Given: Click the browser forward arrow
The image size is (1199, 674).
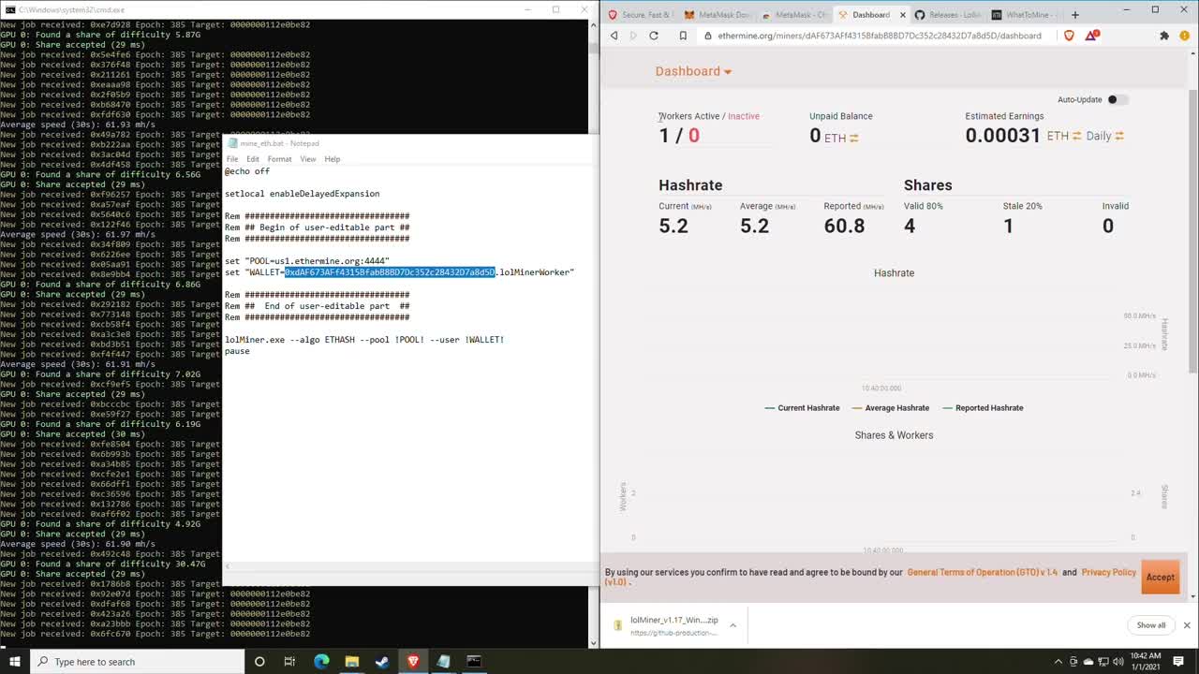Looking at the screenshot, I should [x=633, y=36].
